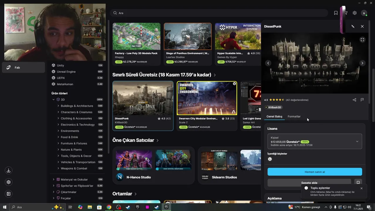Click the Sepete ekle button
This screenshot has width=375, height=211.
pos(309,183)
